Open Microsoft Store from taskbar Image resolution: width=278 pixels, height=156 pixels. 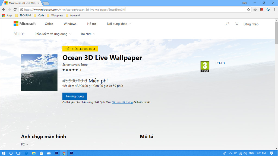[41, 153]
